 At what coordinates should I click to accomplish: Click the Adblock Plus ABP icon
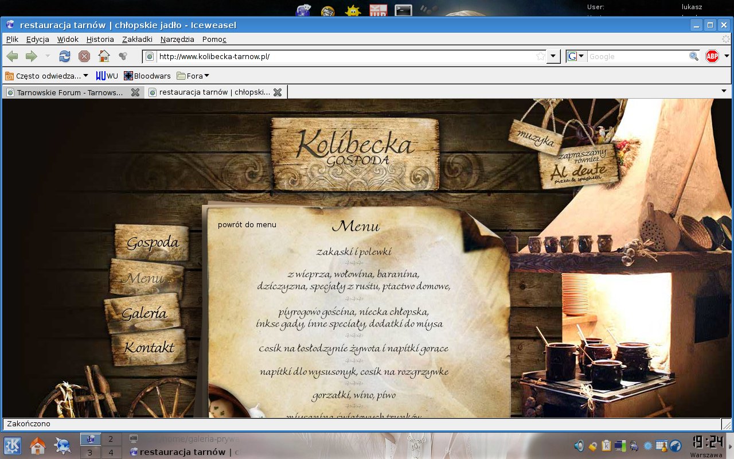(x=712, y=56)
